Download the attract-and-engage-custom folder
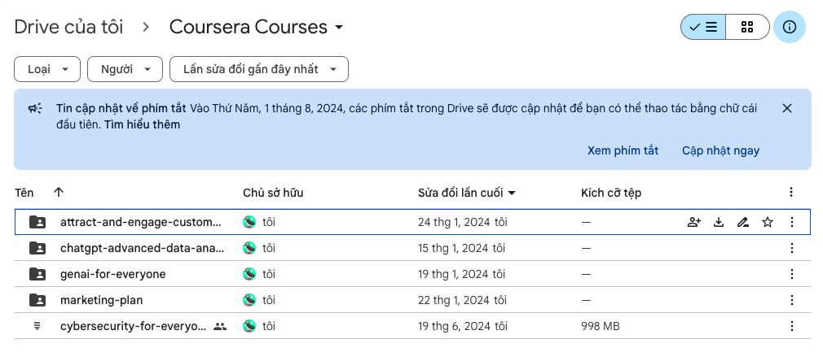The height and width of the screenshot is (361, 823). [719, 222]
